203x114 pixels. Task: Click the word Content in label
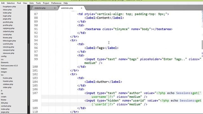point(103,18)
